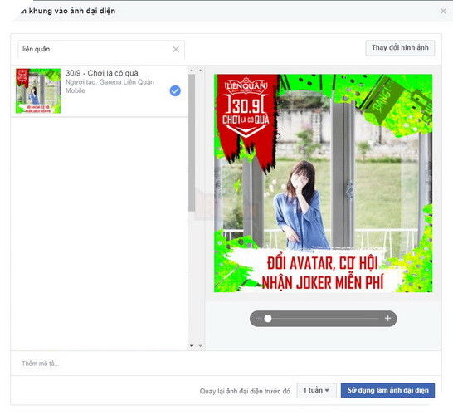The image size is (453, 415).
Task: Click the 'liên quân' frame search box
Action: [x=101, y=50]
